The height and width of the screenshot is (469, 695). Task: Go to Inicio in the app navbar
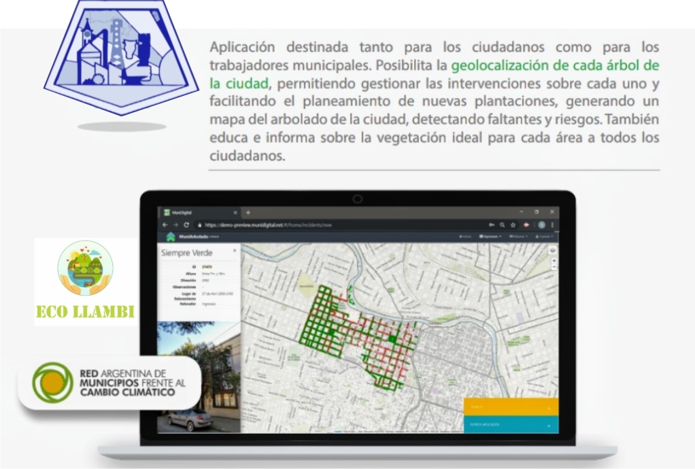[465, 237]
